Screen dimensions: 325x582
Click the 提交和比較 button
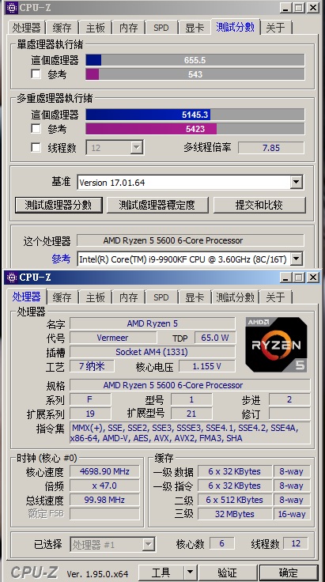pyautogui.click(x=259, y=205)
